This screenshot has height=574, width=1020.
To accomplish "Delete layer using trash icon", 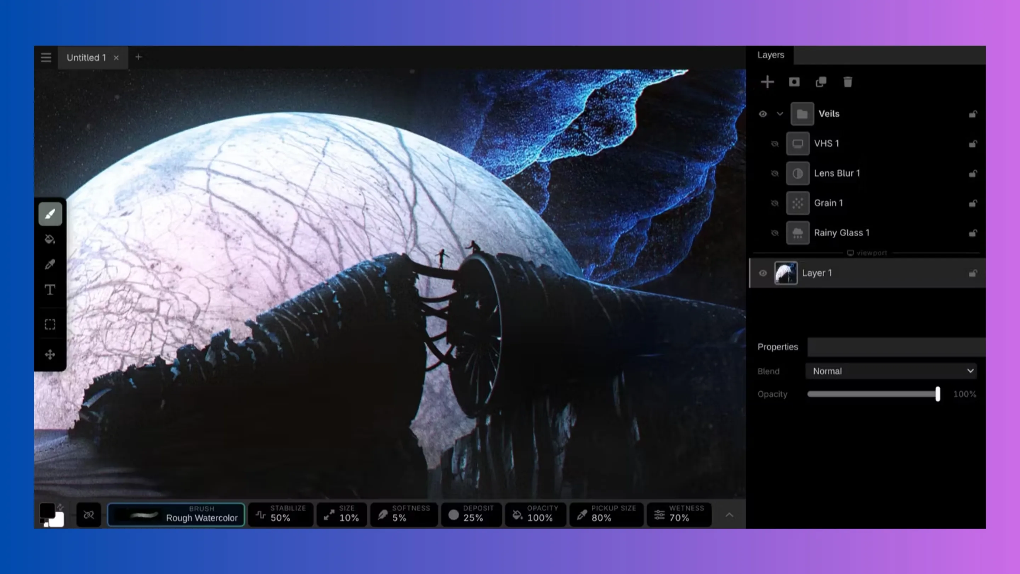I will [848, 82].
